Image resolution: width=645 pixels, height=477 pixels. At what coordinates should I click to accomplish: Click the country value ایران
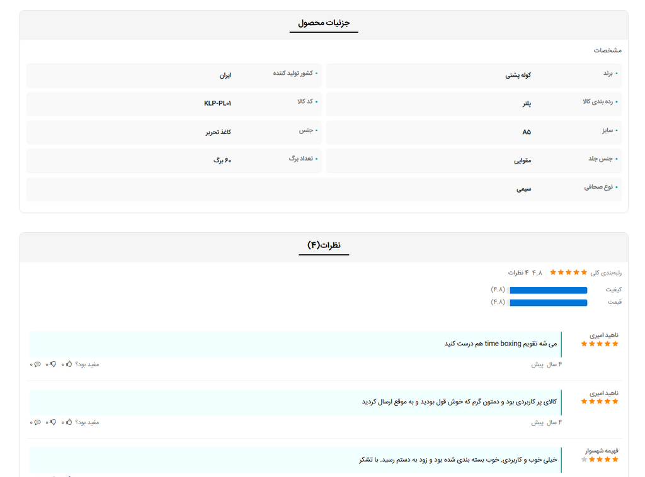click(225, 75)
